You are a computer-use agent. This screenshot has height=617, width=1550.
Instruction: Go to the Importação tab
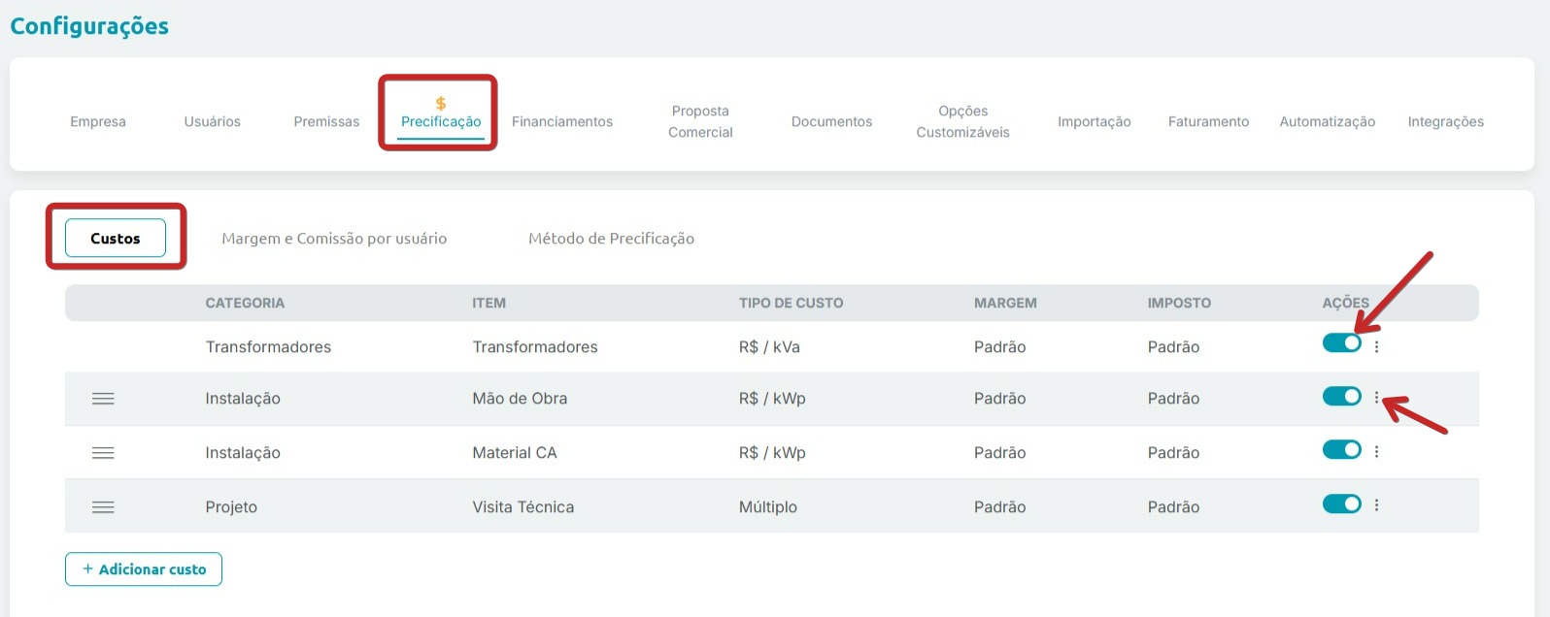pos(1094,121)
